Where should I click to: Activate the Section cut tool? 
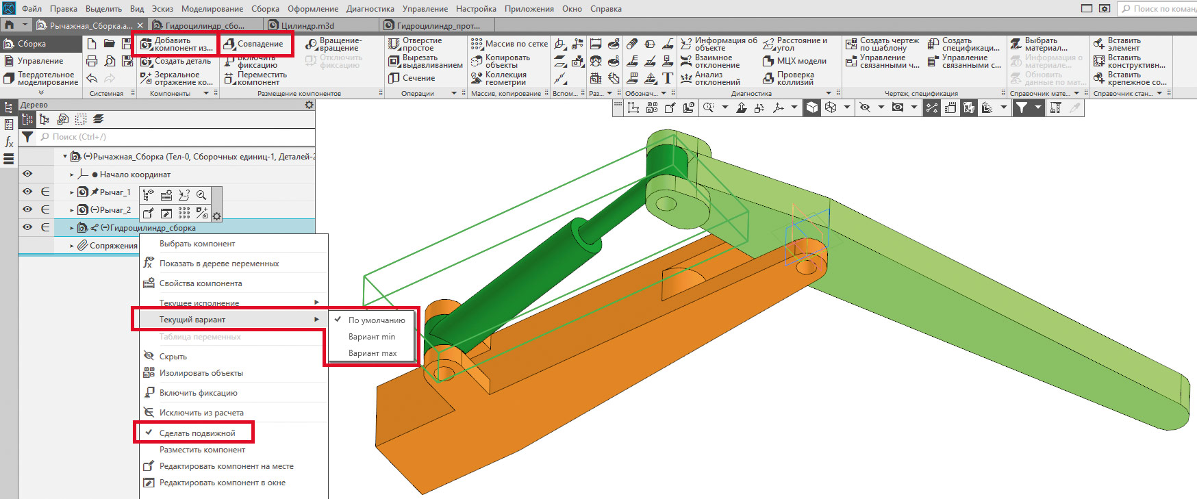(x=394, y=78)
